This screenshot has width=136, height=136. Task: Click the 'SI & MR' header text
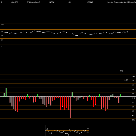point(14,2)
